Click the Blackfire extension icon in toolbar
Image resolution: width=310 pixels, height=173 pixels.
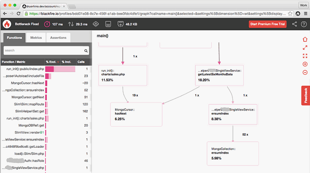[x=298, y=14]
